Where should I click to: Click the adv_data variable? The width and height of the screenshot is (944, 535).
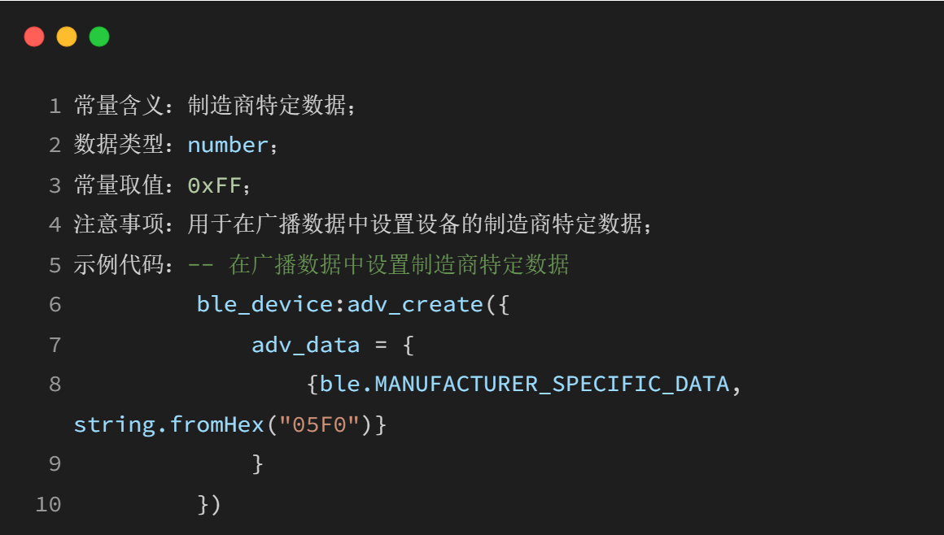(x=305, y=345)
